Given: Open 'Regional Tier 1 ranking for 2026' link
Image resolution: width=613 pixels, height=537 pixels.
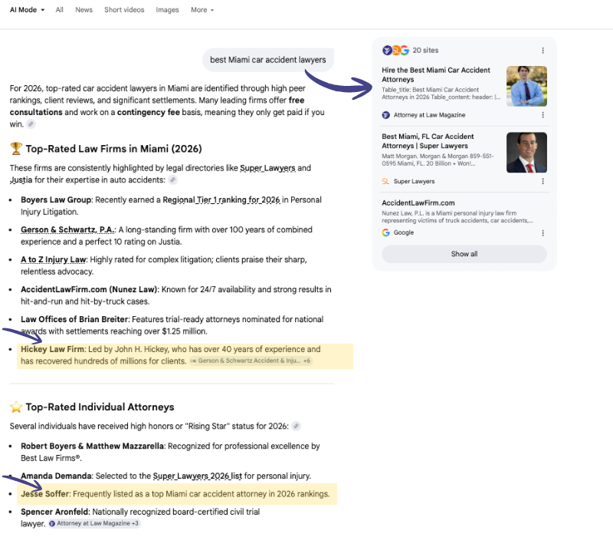Looking at the screenshot, I should pyautogui.click(x=221, y=200).
